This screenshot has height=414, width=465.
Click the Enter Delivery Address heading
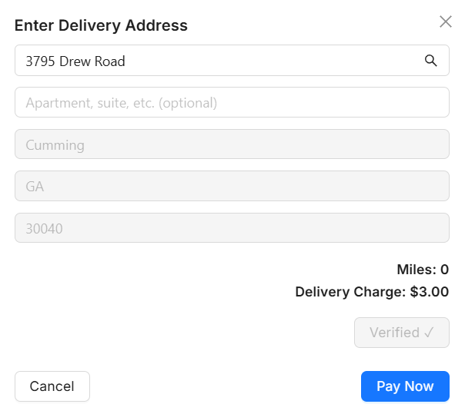[x=101, y=25]
